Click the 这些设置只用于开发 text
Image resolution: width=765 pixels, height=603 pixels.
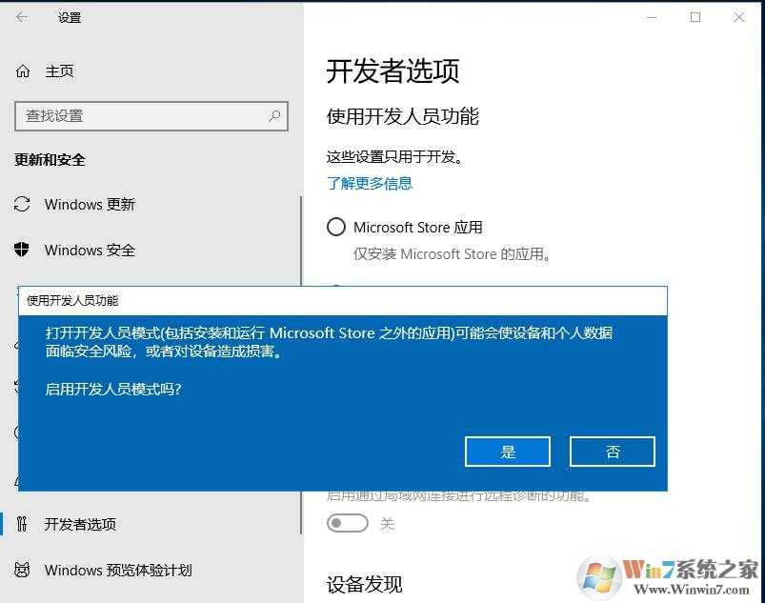(x=394, y=157)
